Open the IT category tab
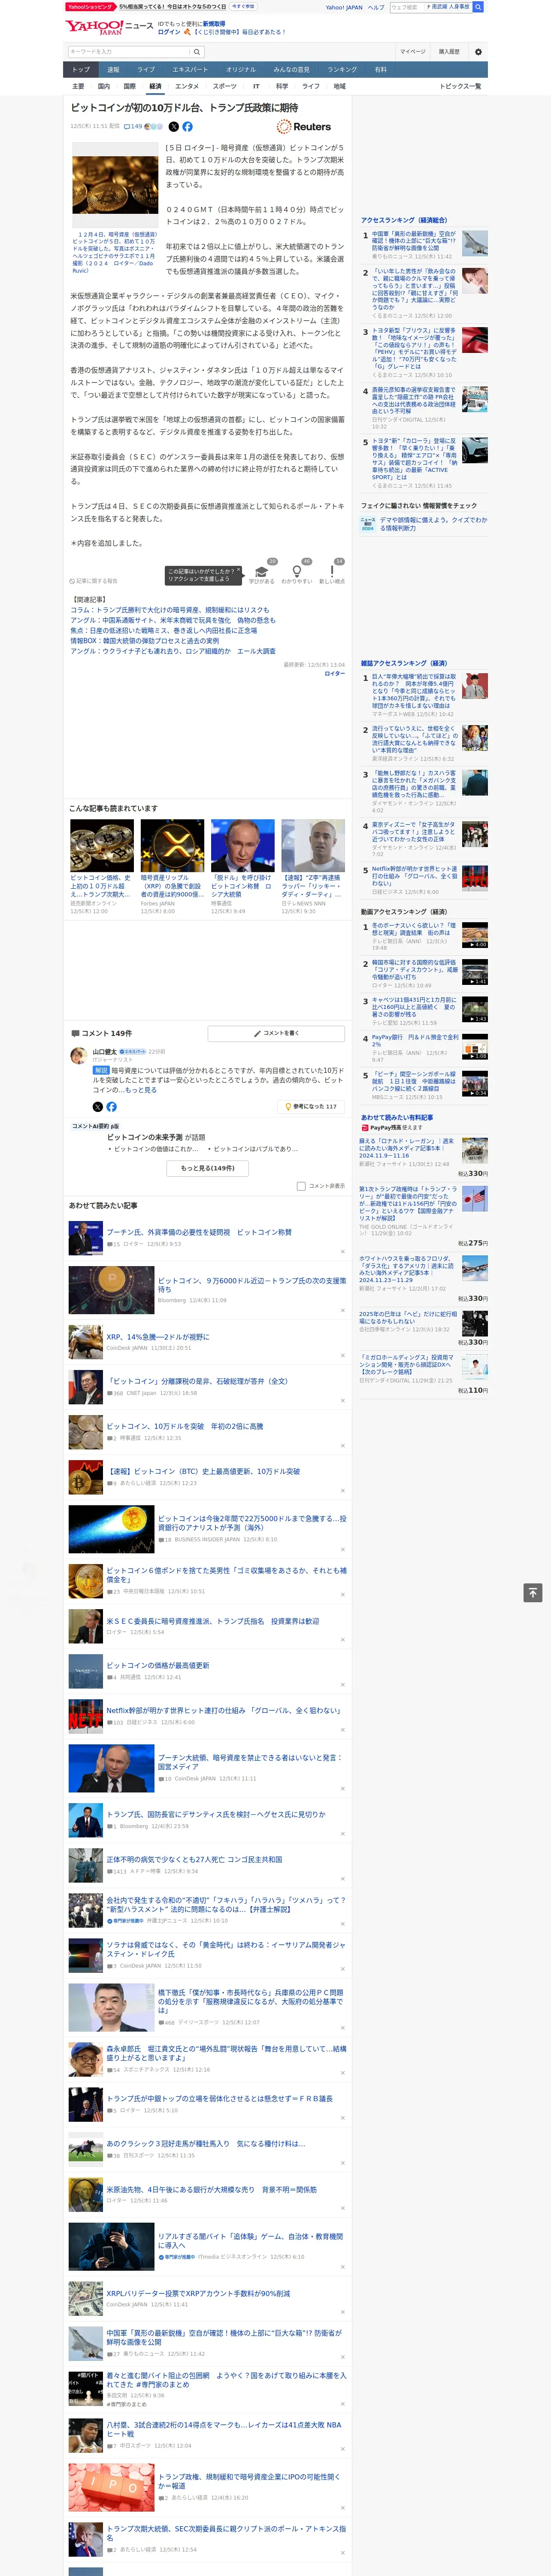This screenshot has height=2576, width=551. point(256,86)
